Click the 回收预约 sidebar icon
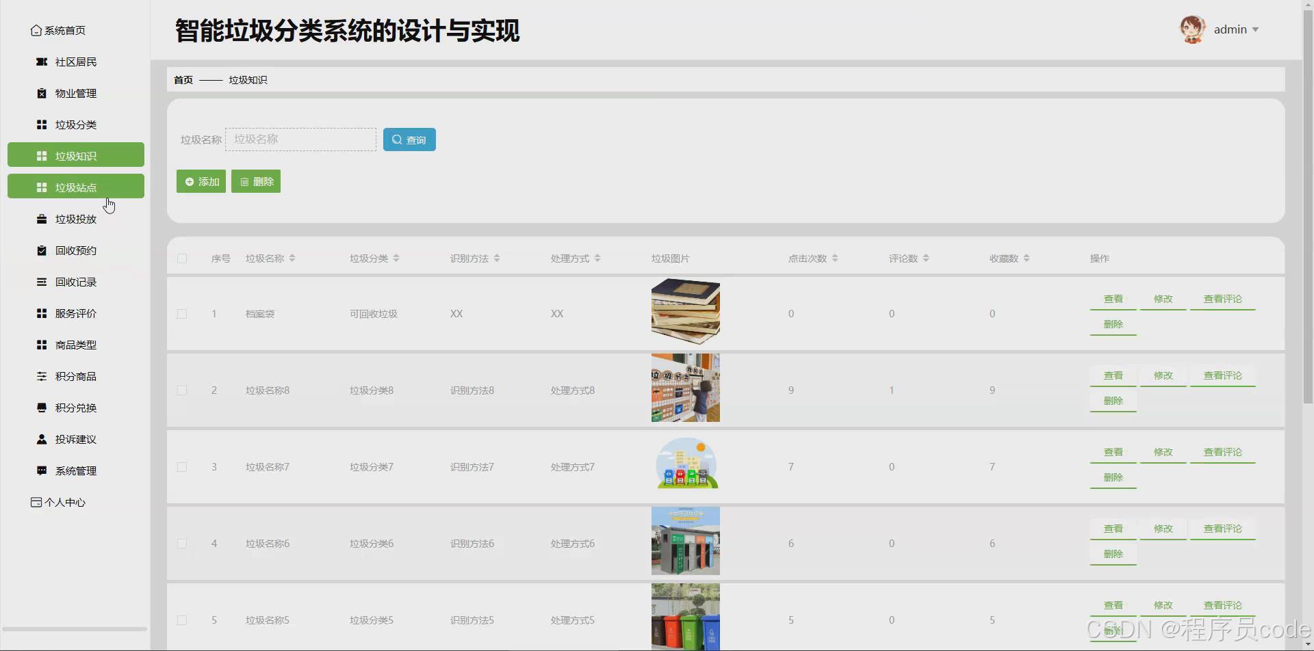This screenshot has height=651, width=1314. (41, 250)
